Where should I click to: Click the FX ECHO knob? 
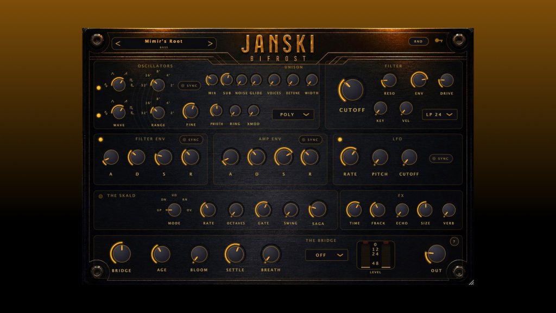[402, 210]
